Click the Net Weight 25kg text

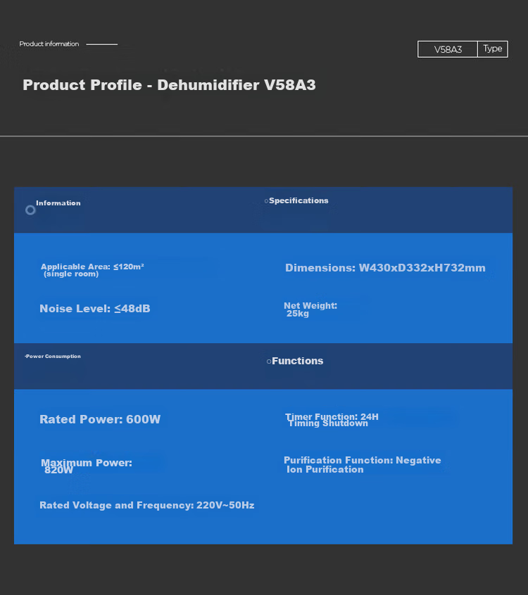pyautogui.click(x=310, y=309)
